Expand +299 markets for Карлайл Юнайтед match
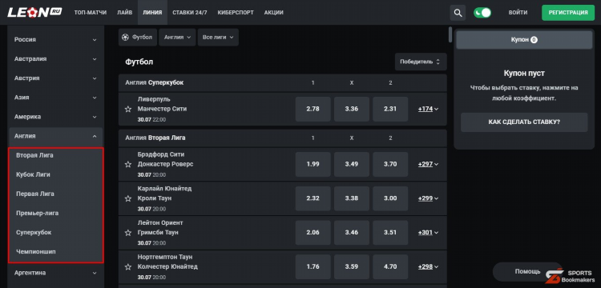 click(428, 198)
